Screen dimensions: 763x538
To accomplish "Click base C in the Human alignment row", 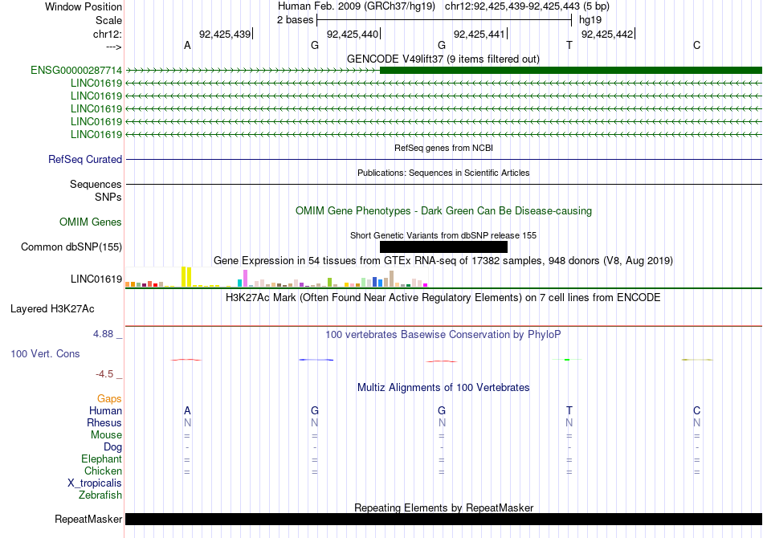I will (697, 411).
